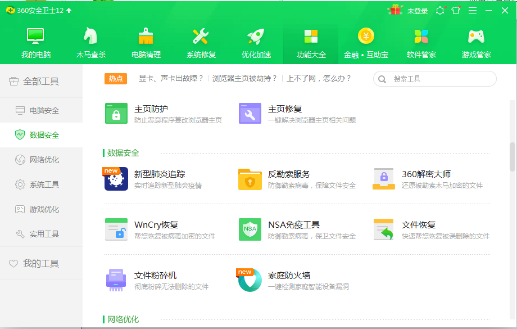
Task: Click 360解密大师 title text
Action: coord(426,174)
